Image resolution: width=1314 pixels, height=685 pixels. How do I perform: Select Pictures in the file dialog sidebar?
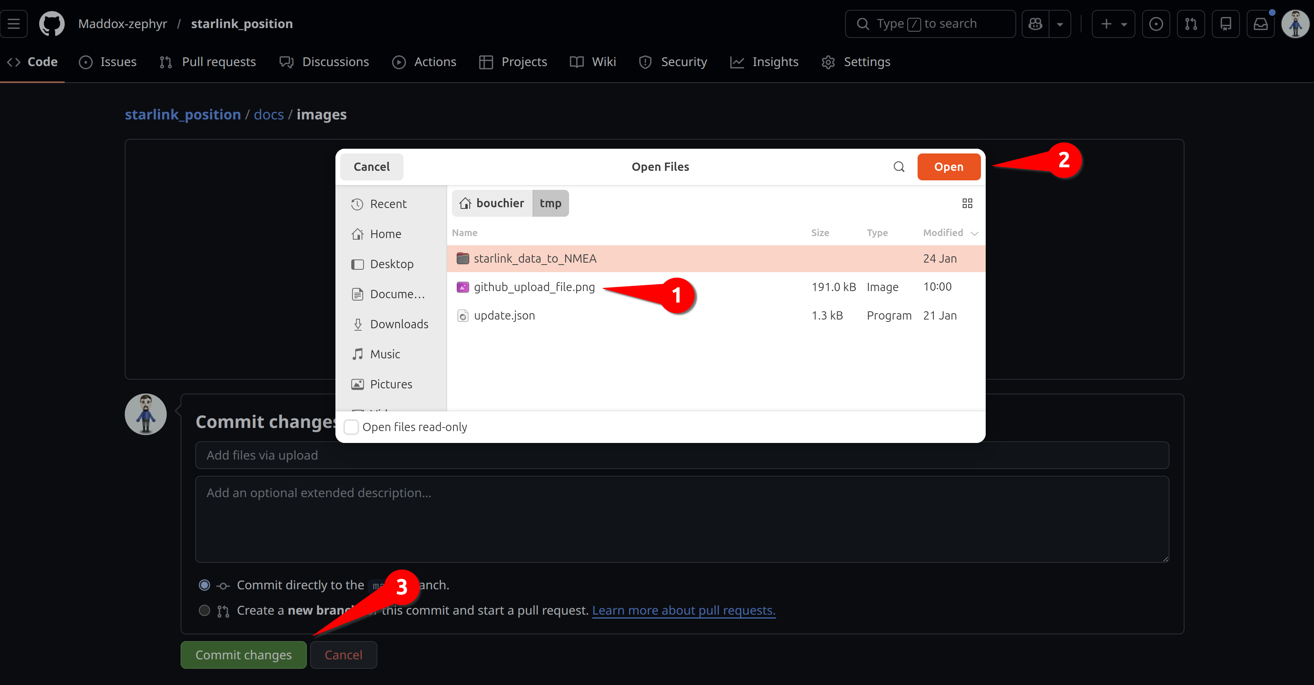pos(391,384)
